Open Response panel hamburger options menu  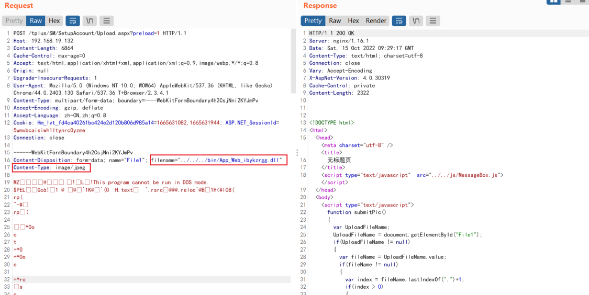click(x=433, y=20)
